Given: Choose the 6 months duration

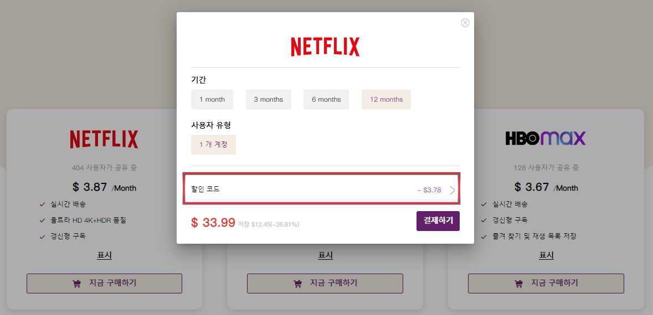Looking at the screenshot, I should (x=326, y=99).
